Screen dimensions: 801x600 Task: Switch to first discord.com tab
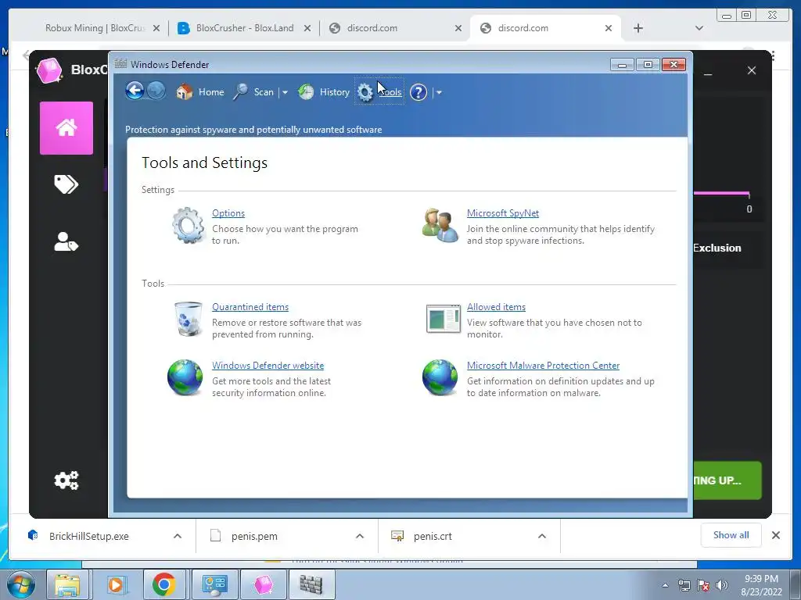372,28
